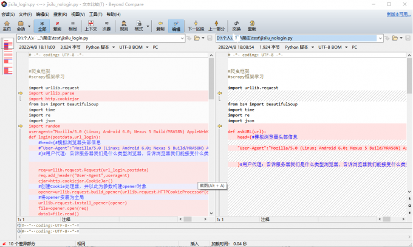
Task: Open left file path history dropdown
Action: 182,38
